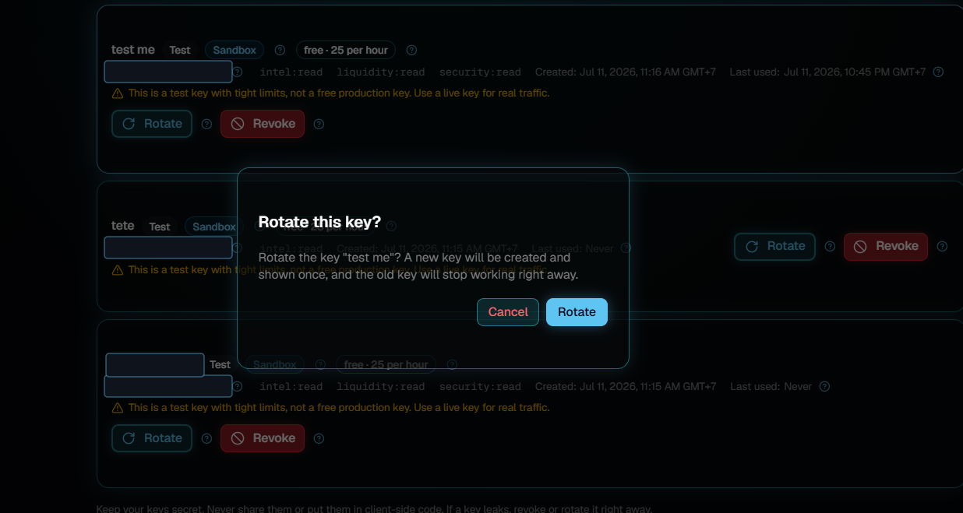Open help icon next to "test me" Revoke button
Viewport: 963px width, 513px height.
(319, 124)
